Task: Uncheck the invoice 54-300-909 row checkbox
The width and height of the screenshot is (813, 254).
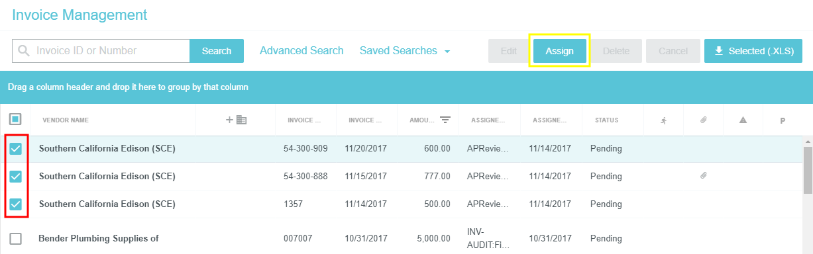Action: [x=15, y=149]
